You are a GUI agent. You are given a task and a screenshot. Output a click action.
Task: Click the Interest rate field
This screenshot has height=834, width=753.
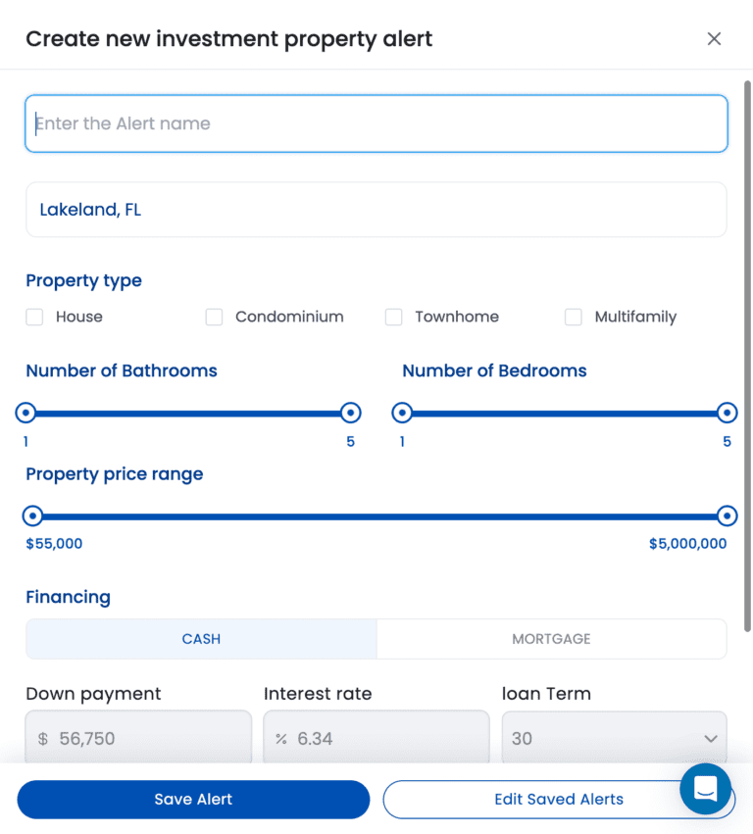(x=376, y=738)
